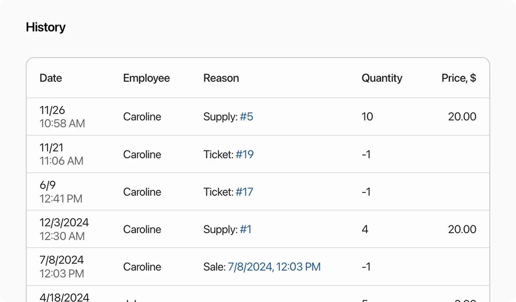The width and height of the screenshot is (516, 302).
Task: Sort the table by the Date column
Action: (51, 78)
